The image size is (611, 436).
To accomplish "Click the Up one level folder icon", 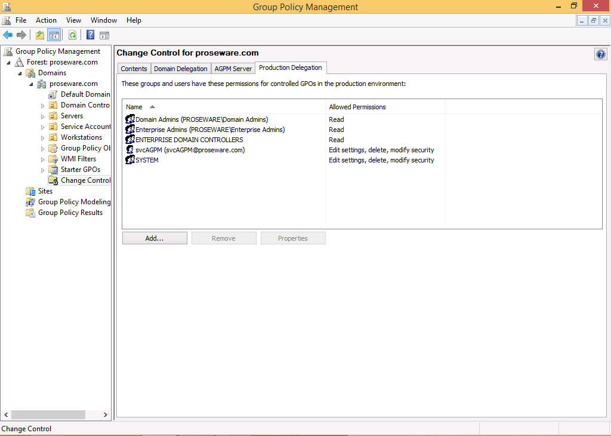I will (40, 35).
